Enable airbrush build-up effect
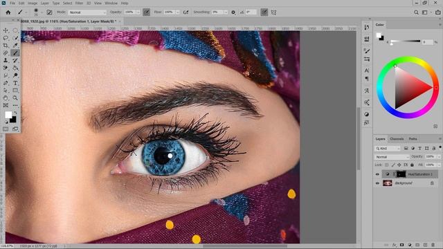The height and width of the screenshot is (249, 443). [x=186, y=12]
